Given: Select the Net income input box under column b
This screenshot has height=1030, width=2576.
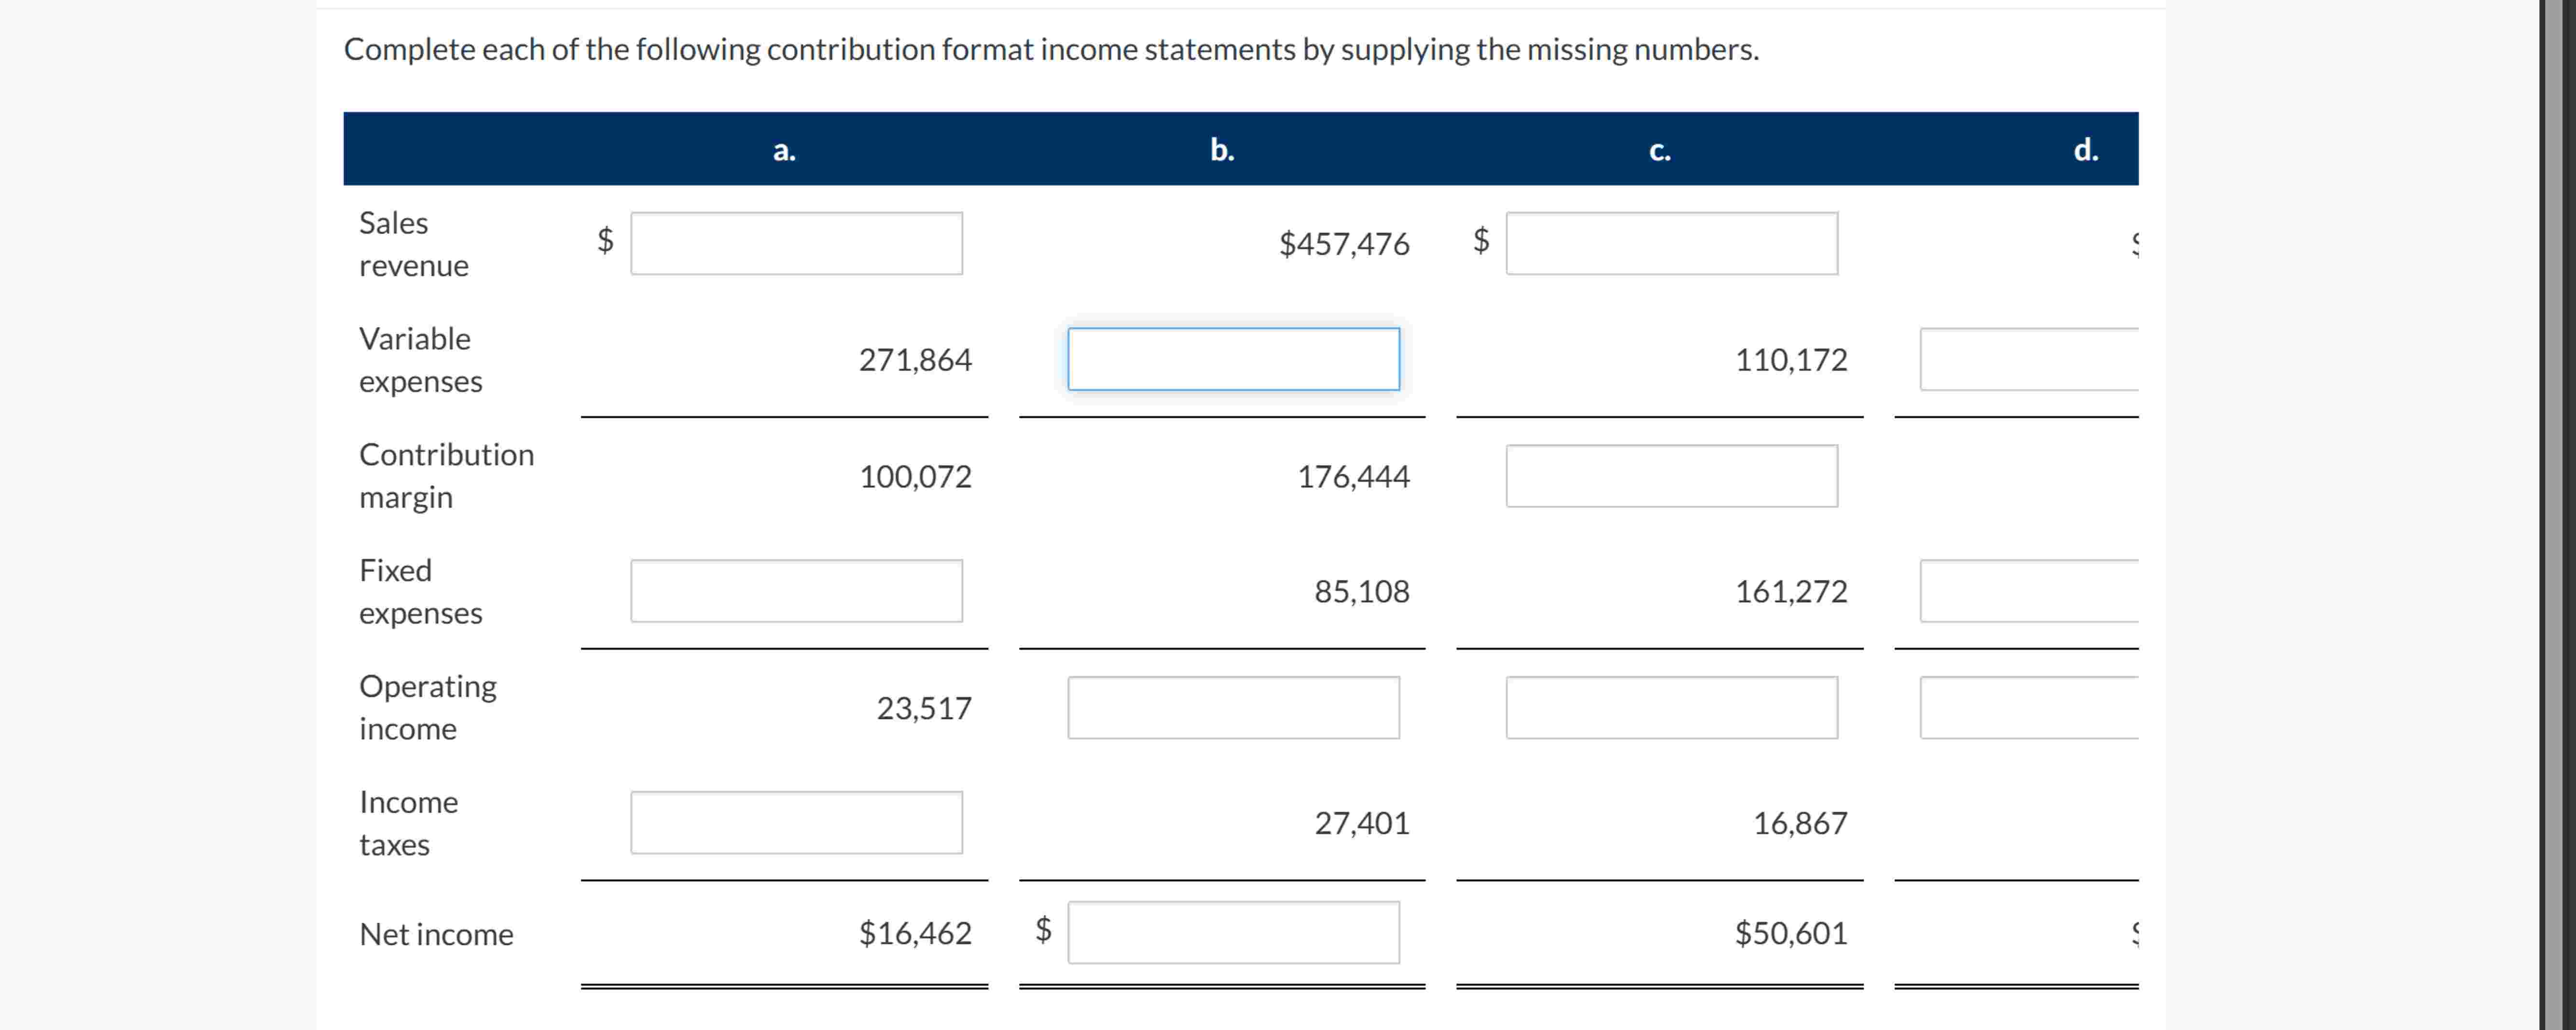Looking at the screenshot, I should pyautogui.click(x=1234, y=931).
